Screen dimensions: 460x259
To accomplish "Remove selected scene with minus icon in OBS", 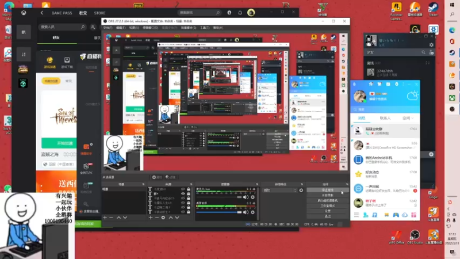I will 111,218.
